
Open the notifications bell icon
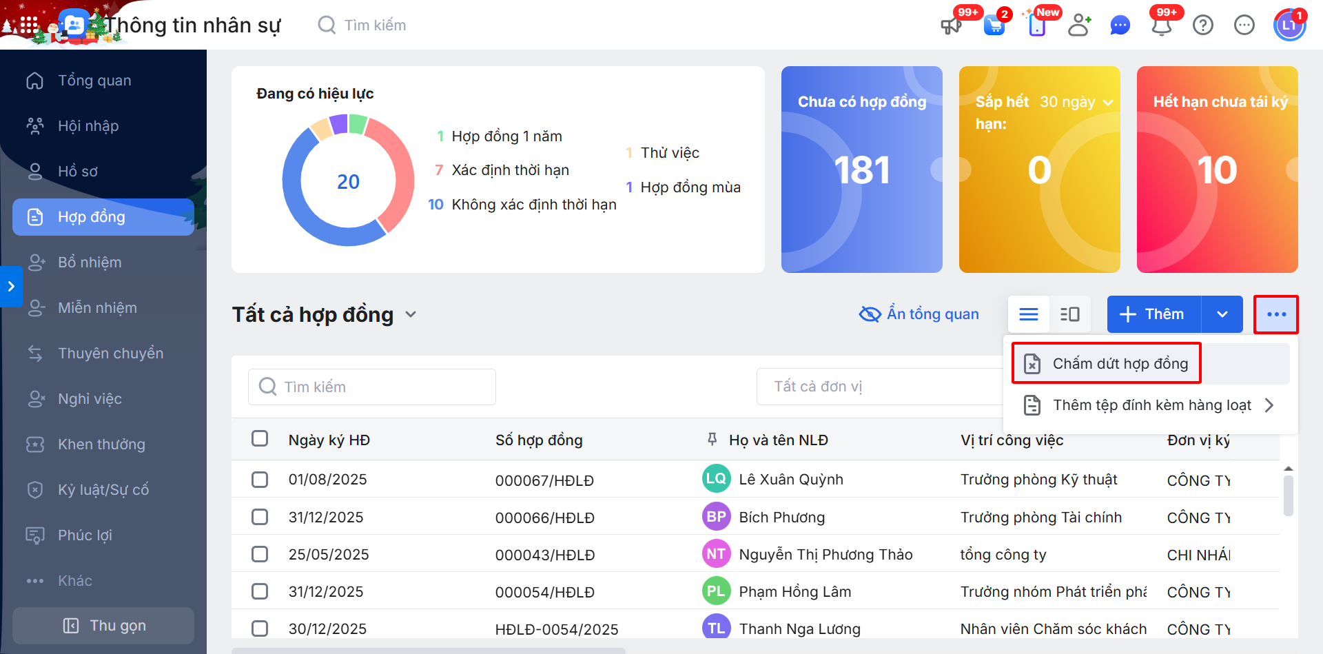coord(1162,26)
